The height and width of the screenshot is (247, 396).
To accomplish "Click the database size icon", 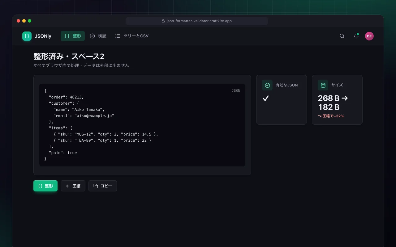I will (x=323, y=85).
